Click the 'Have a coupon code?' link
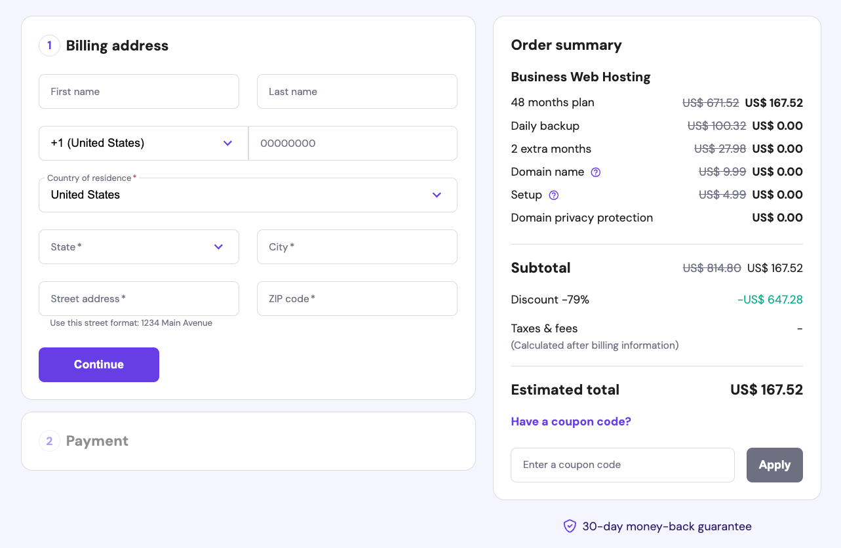841x548 pixels. [570, 421]
